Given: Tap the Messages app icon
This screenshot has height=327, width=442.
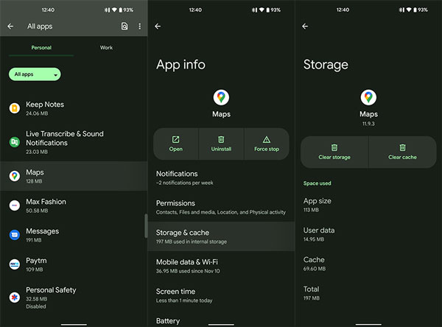Looking at the screenshot, I should [15, 235].
